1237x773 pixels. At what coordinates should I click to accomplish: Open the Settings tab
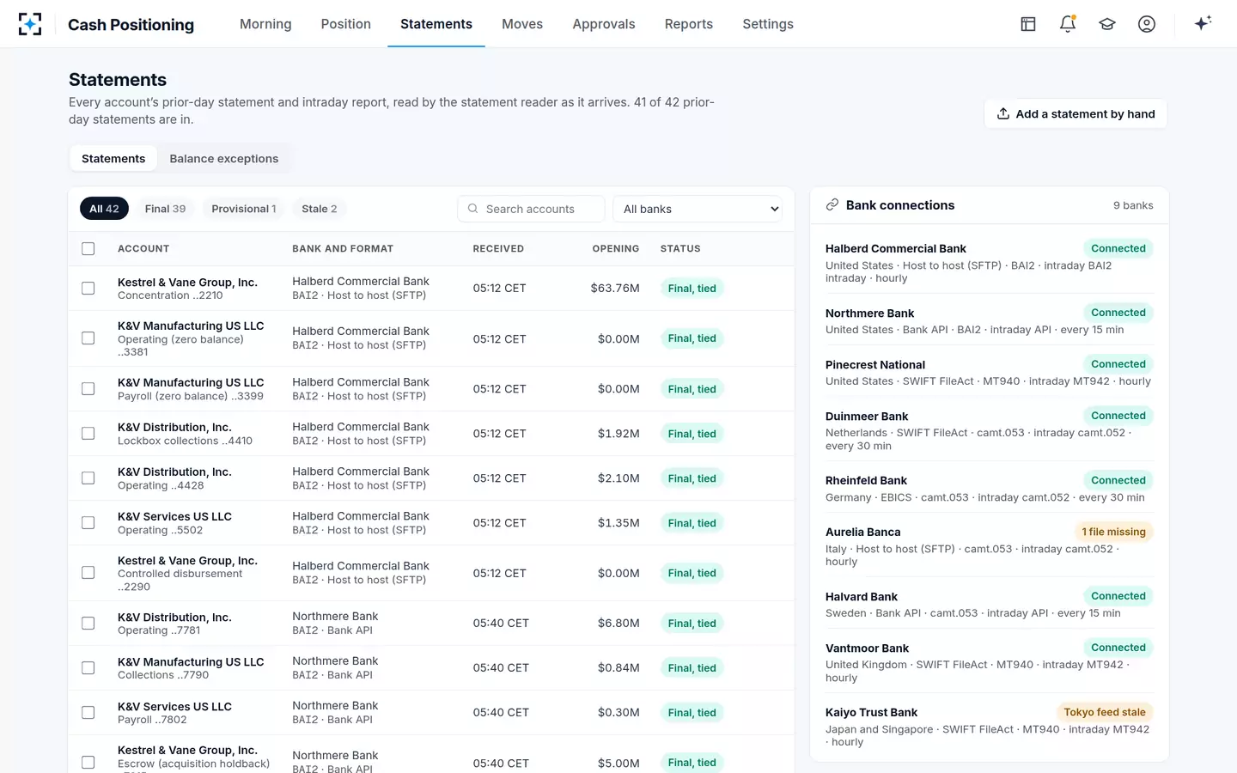coord(768,24)
